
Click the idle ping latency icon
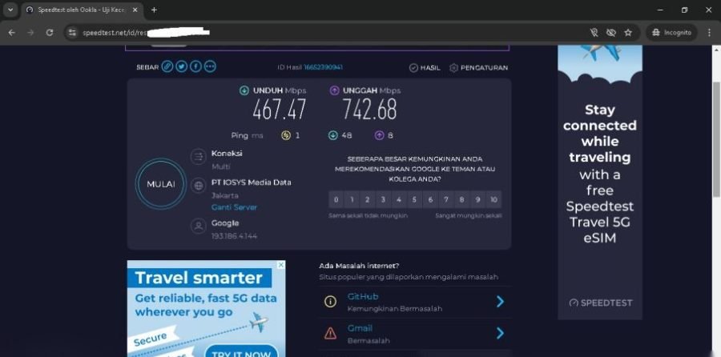(286, 135)
